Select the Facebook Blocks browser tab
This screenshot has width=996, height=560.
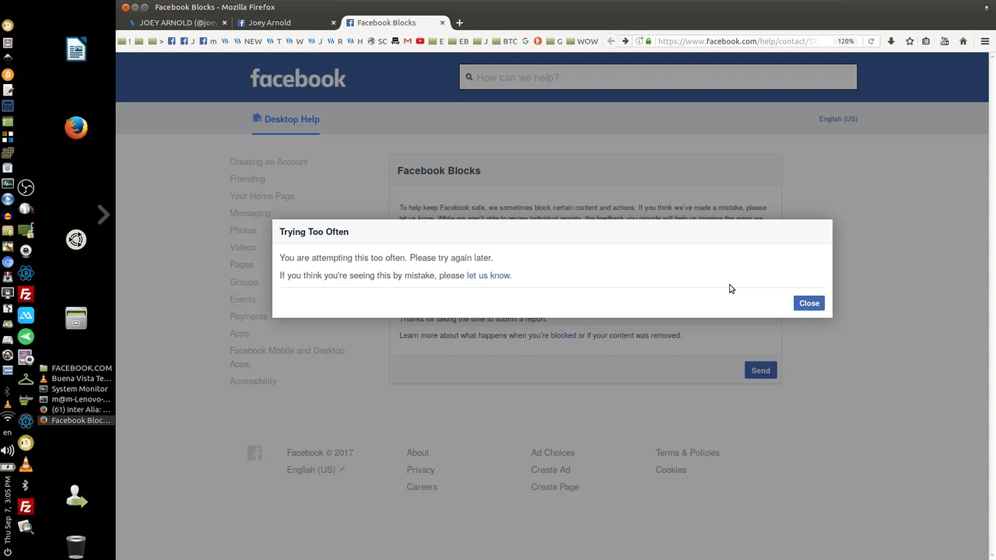pos(395,23)
